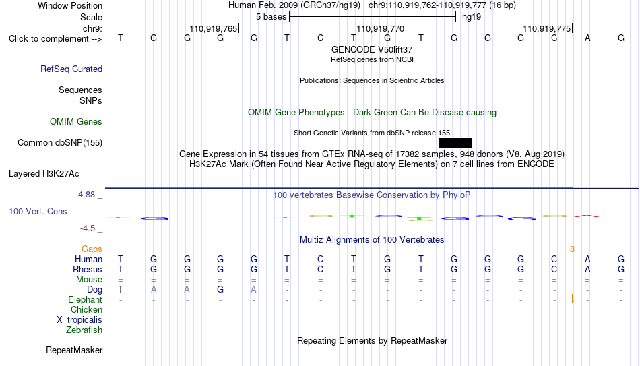Click the hg19 label beside the scale bar
The width and height of the screenshot is (640, 366).
(x=472, y=17)
